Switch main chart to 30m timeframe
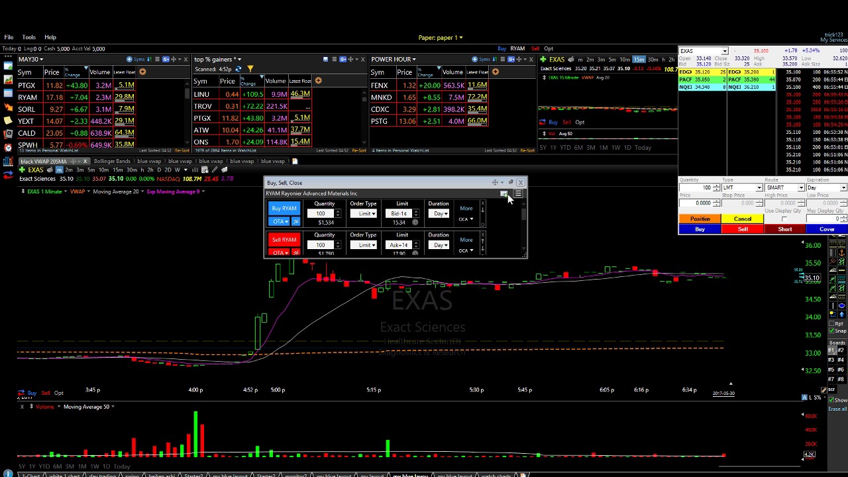Screen dimensions: 848x477 point(131,170)
